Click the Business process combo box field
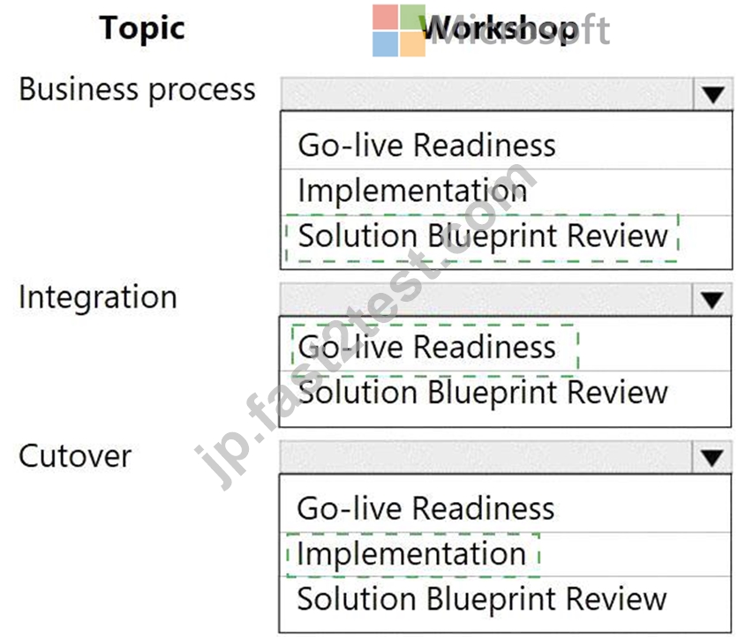 506,94
